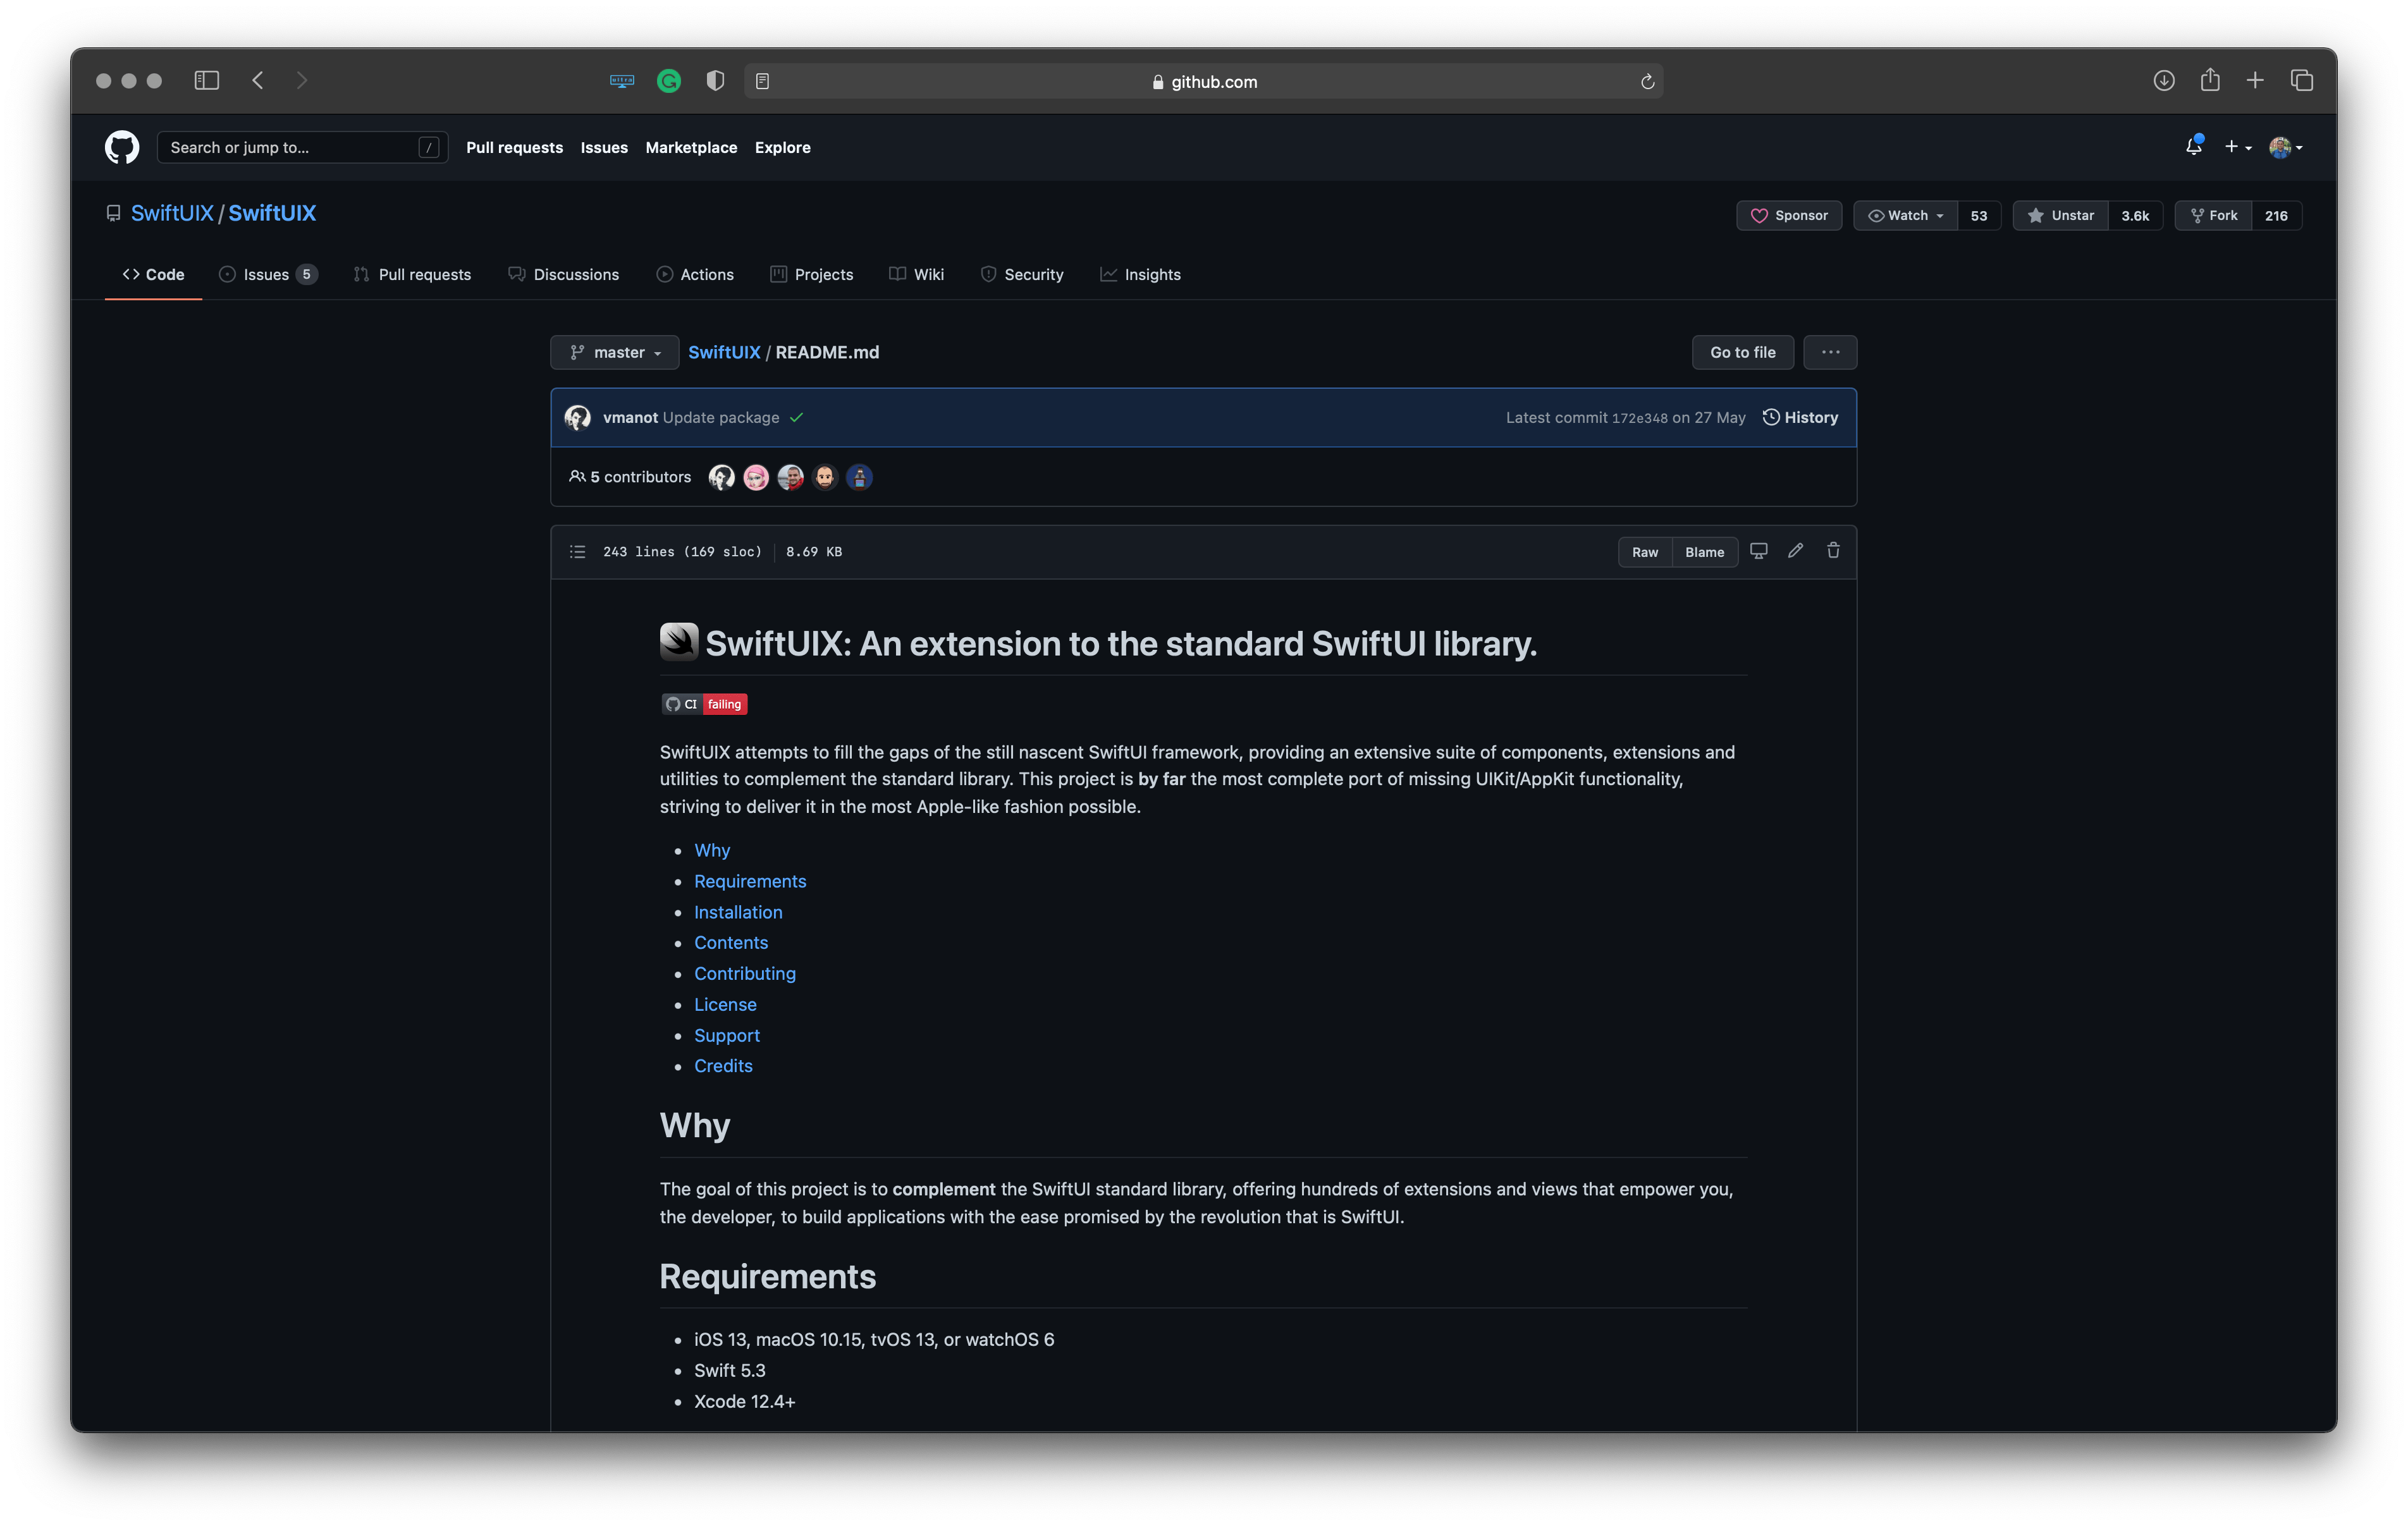
Task: Open the Watch dropdown
Action: [x=1905, y=215]
